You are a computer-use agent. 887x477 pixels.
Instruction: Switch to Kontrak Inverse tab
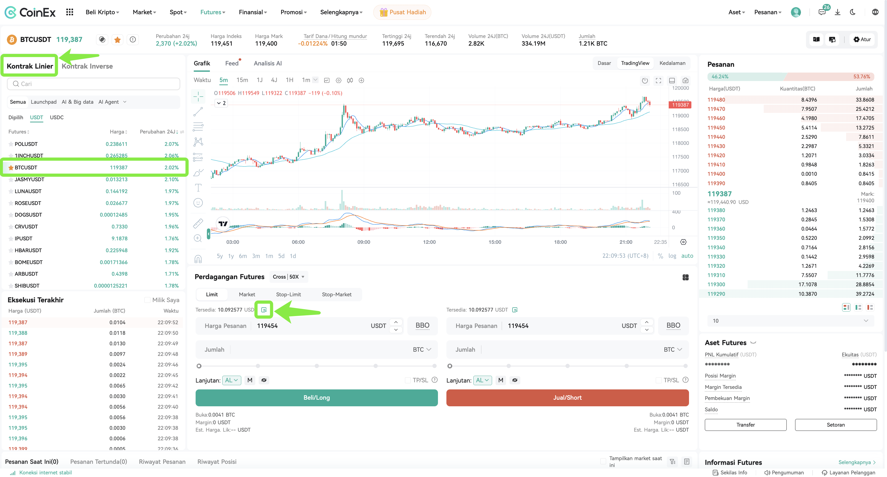pos(87,66)
